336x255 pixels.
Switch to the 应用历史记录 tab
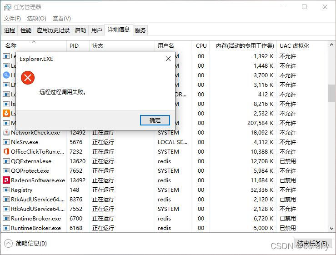point(53,30)
